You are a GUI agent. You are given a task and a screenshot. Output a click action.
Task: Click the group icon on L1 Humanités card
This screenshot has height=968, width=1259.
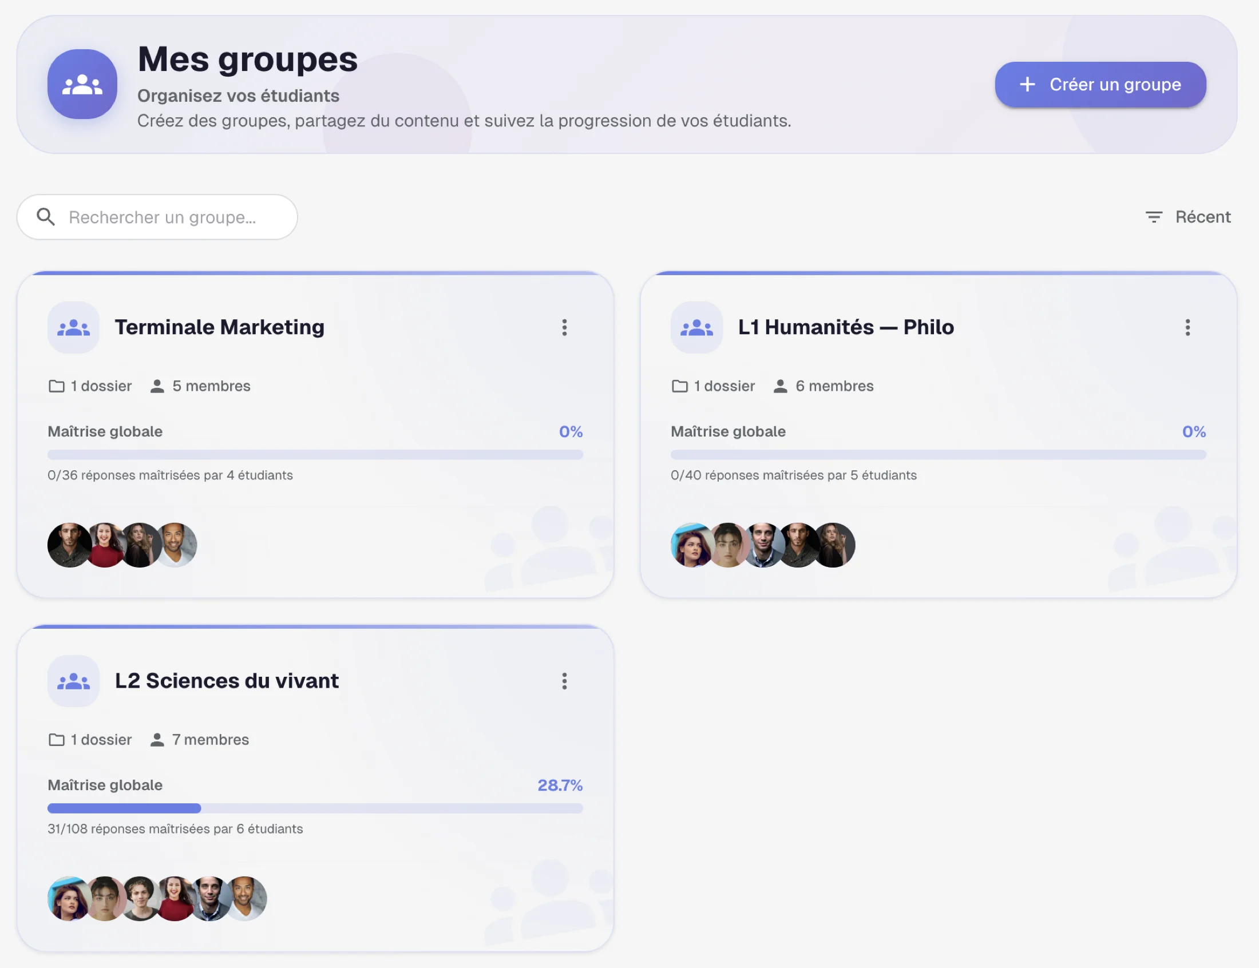[696, 327]
